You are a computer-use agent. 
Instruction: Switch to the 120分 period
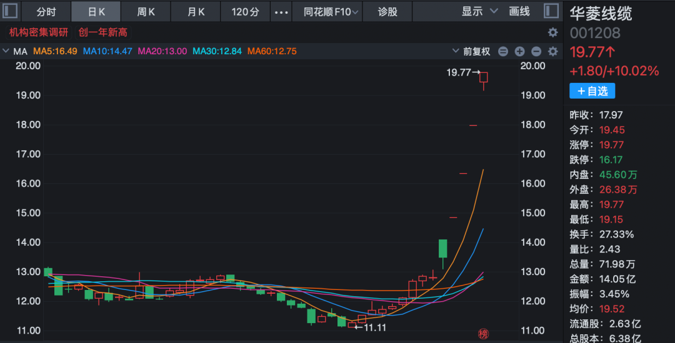click(245, 12)
